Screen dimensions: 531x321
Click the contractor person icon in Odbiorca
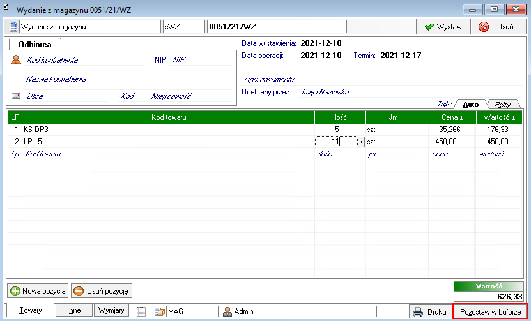[16, 60]
